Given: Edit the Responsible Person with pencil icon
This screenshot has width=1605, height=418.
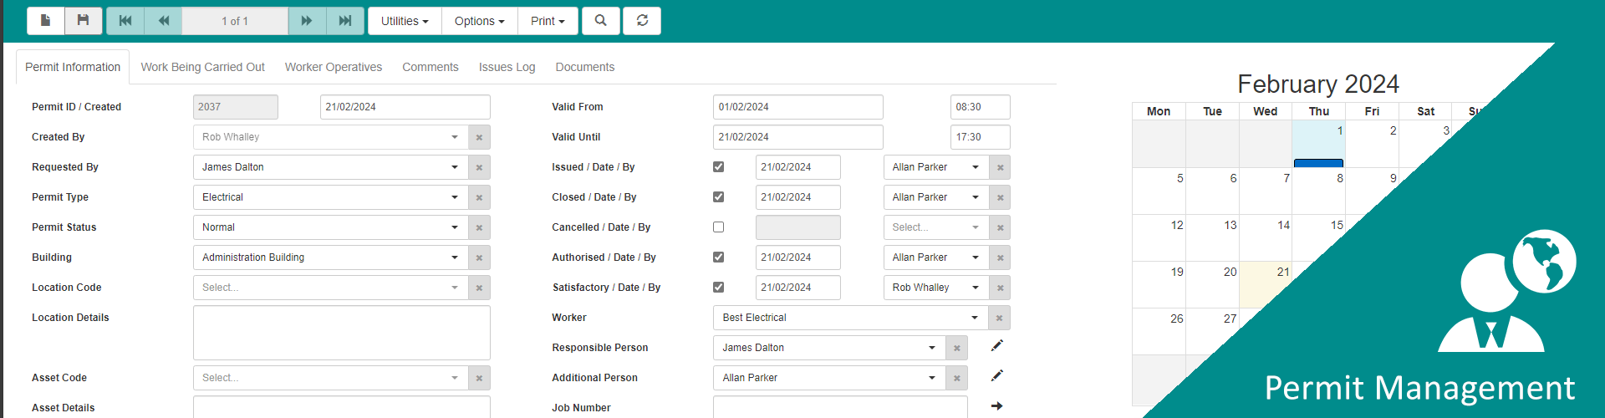Looking at the screenshot, I should pyautogui.click(x=996, y=345).
